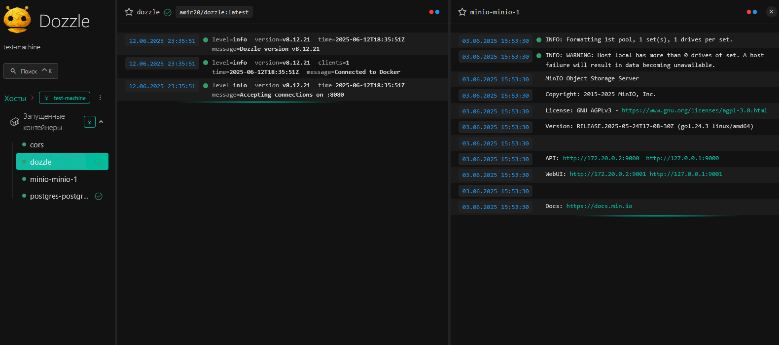Star the dozzle container log

click(129, 12)
